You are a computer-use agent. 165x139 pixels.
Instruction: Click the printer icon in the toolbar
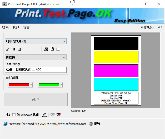(46, 49)
